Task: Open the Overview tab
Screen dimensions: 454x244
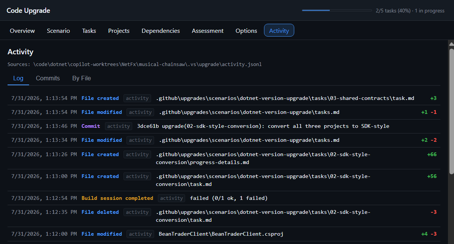Action: pyautogui.click(x=22, y=31)
